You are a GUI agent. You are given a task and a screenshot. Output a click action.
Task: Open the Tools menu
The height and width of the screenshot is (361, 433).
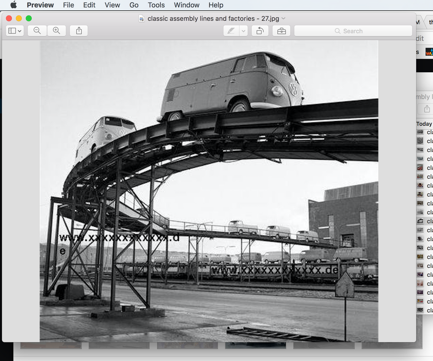point(156,5)
